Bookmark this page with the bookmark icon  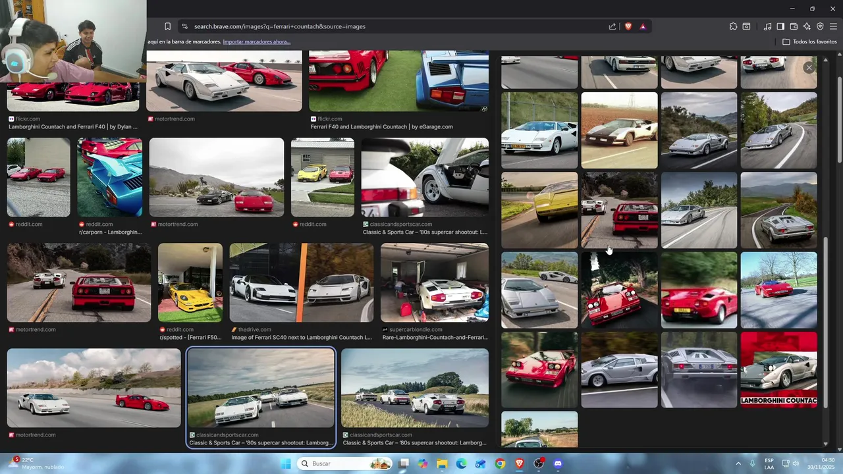coord(167,26)
